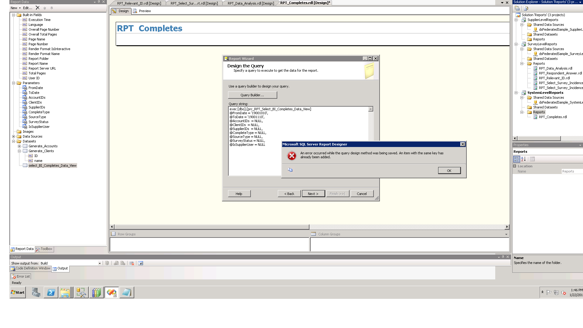Open Server Manager from the taskbar
The height and width of the screenshot is (328, 583).
(x=36, y=292)
